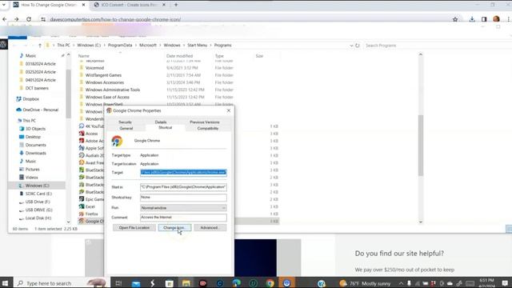
Task: Select the Excel shortcut in file list
Action: (90, 206)
